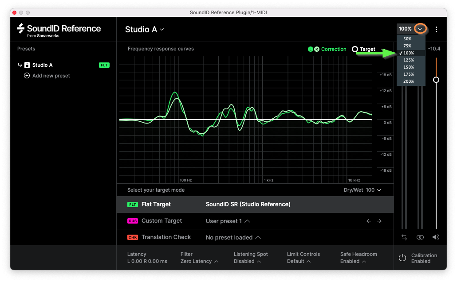Open the Listening Spot Disabled menu
This screenshot has width=457, height=282.
[x=247, y=261]
